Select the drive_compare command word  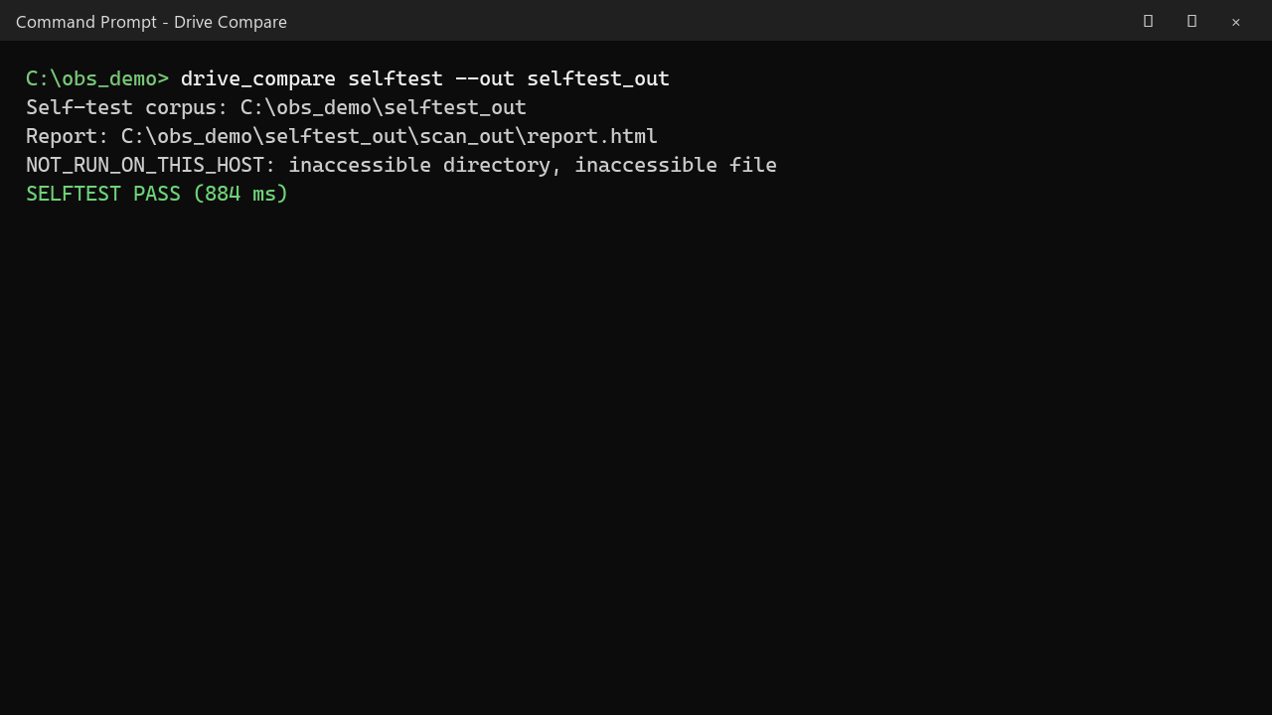tap(258, 78)
